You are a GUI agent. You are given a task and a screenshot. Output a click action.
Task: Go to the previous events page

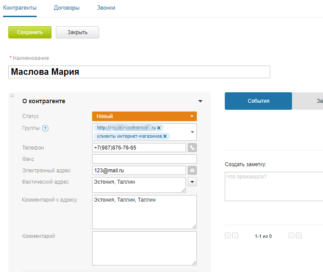235,236
